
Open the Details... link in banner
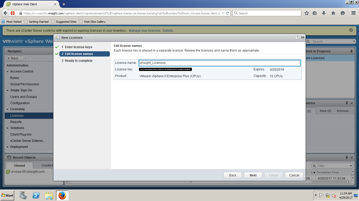click(x=169, y=31)
